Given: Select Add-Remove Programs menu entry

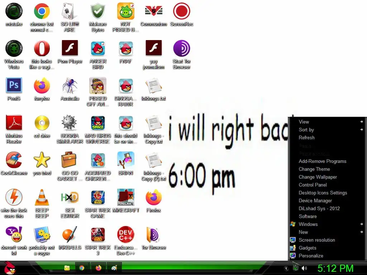Looking at the screenshot, I should (327, 161).
